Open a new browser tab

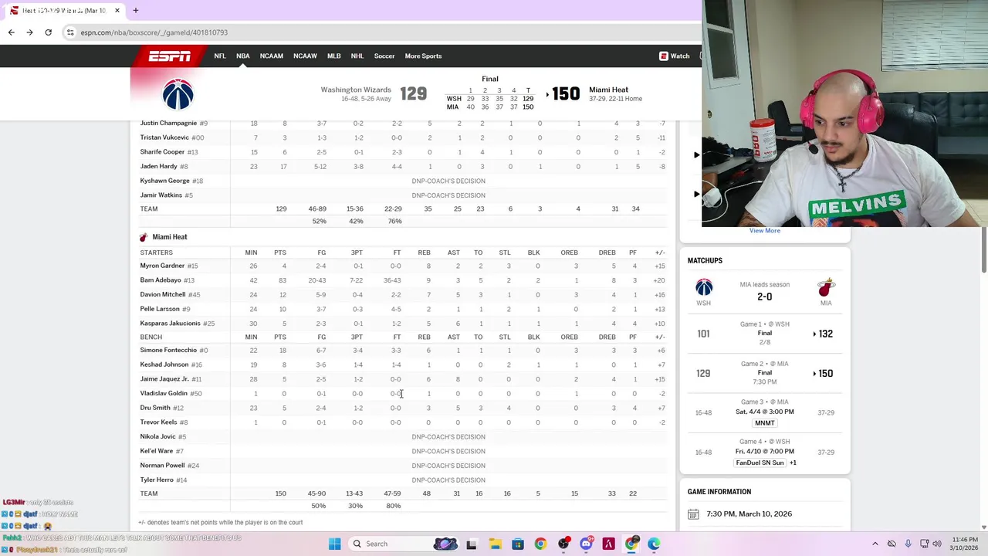[x=135, y=11]
